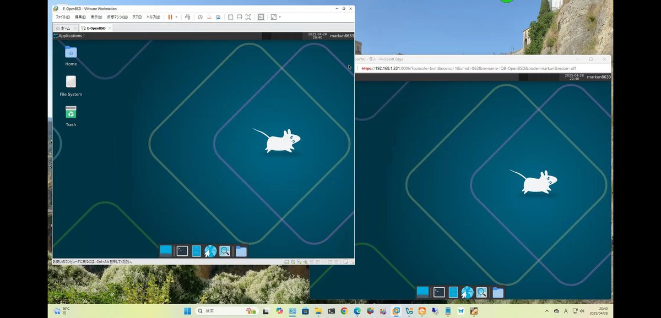Open the ヘルプ menu in VMware
This screenshot has height=318, width=661.
pos(153,17)
